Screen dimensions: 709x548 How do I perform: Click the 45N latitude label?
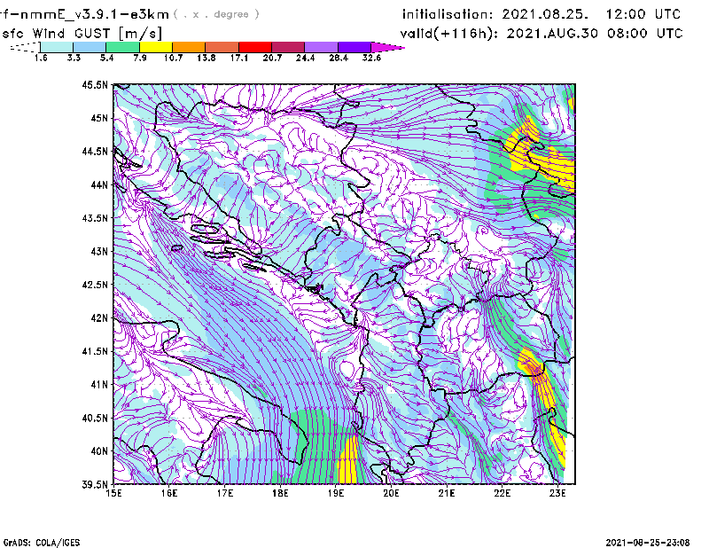click(99, 118)
